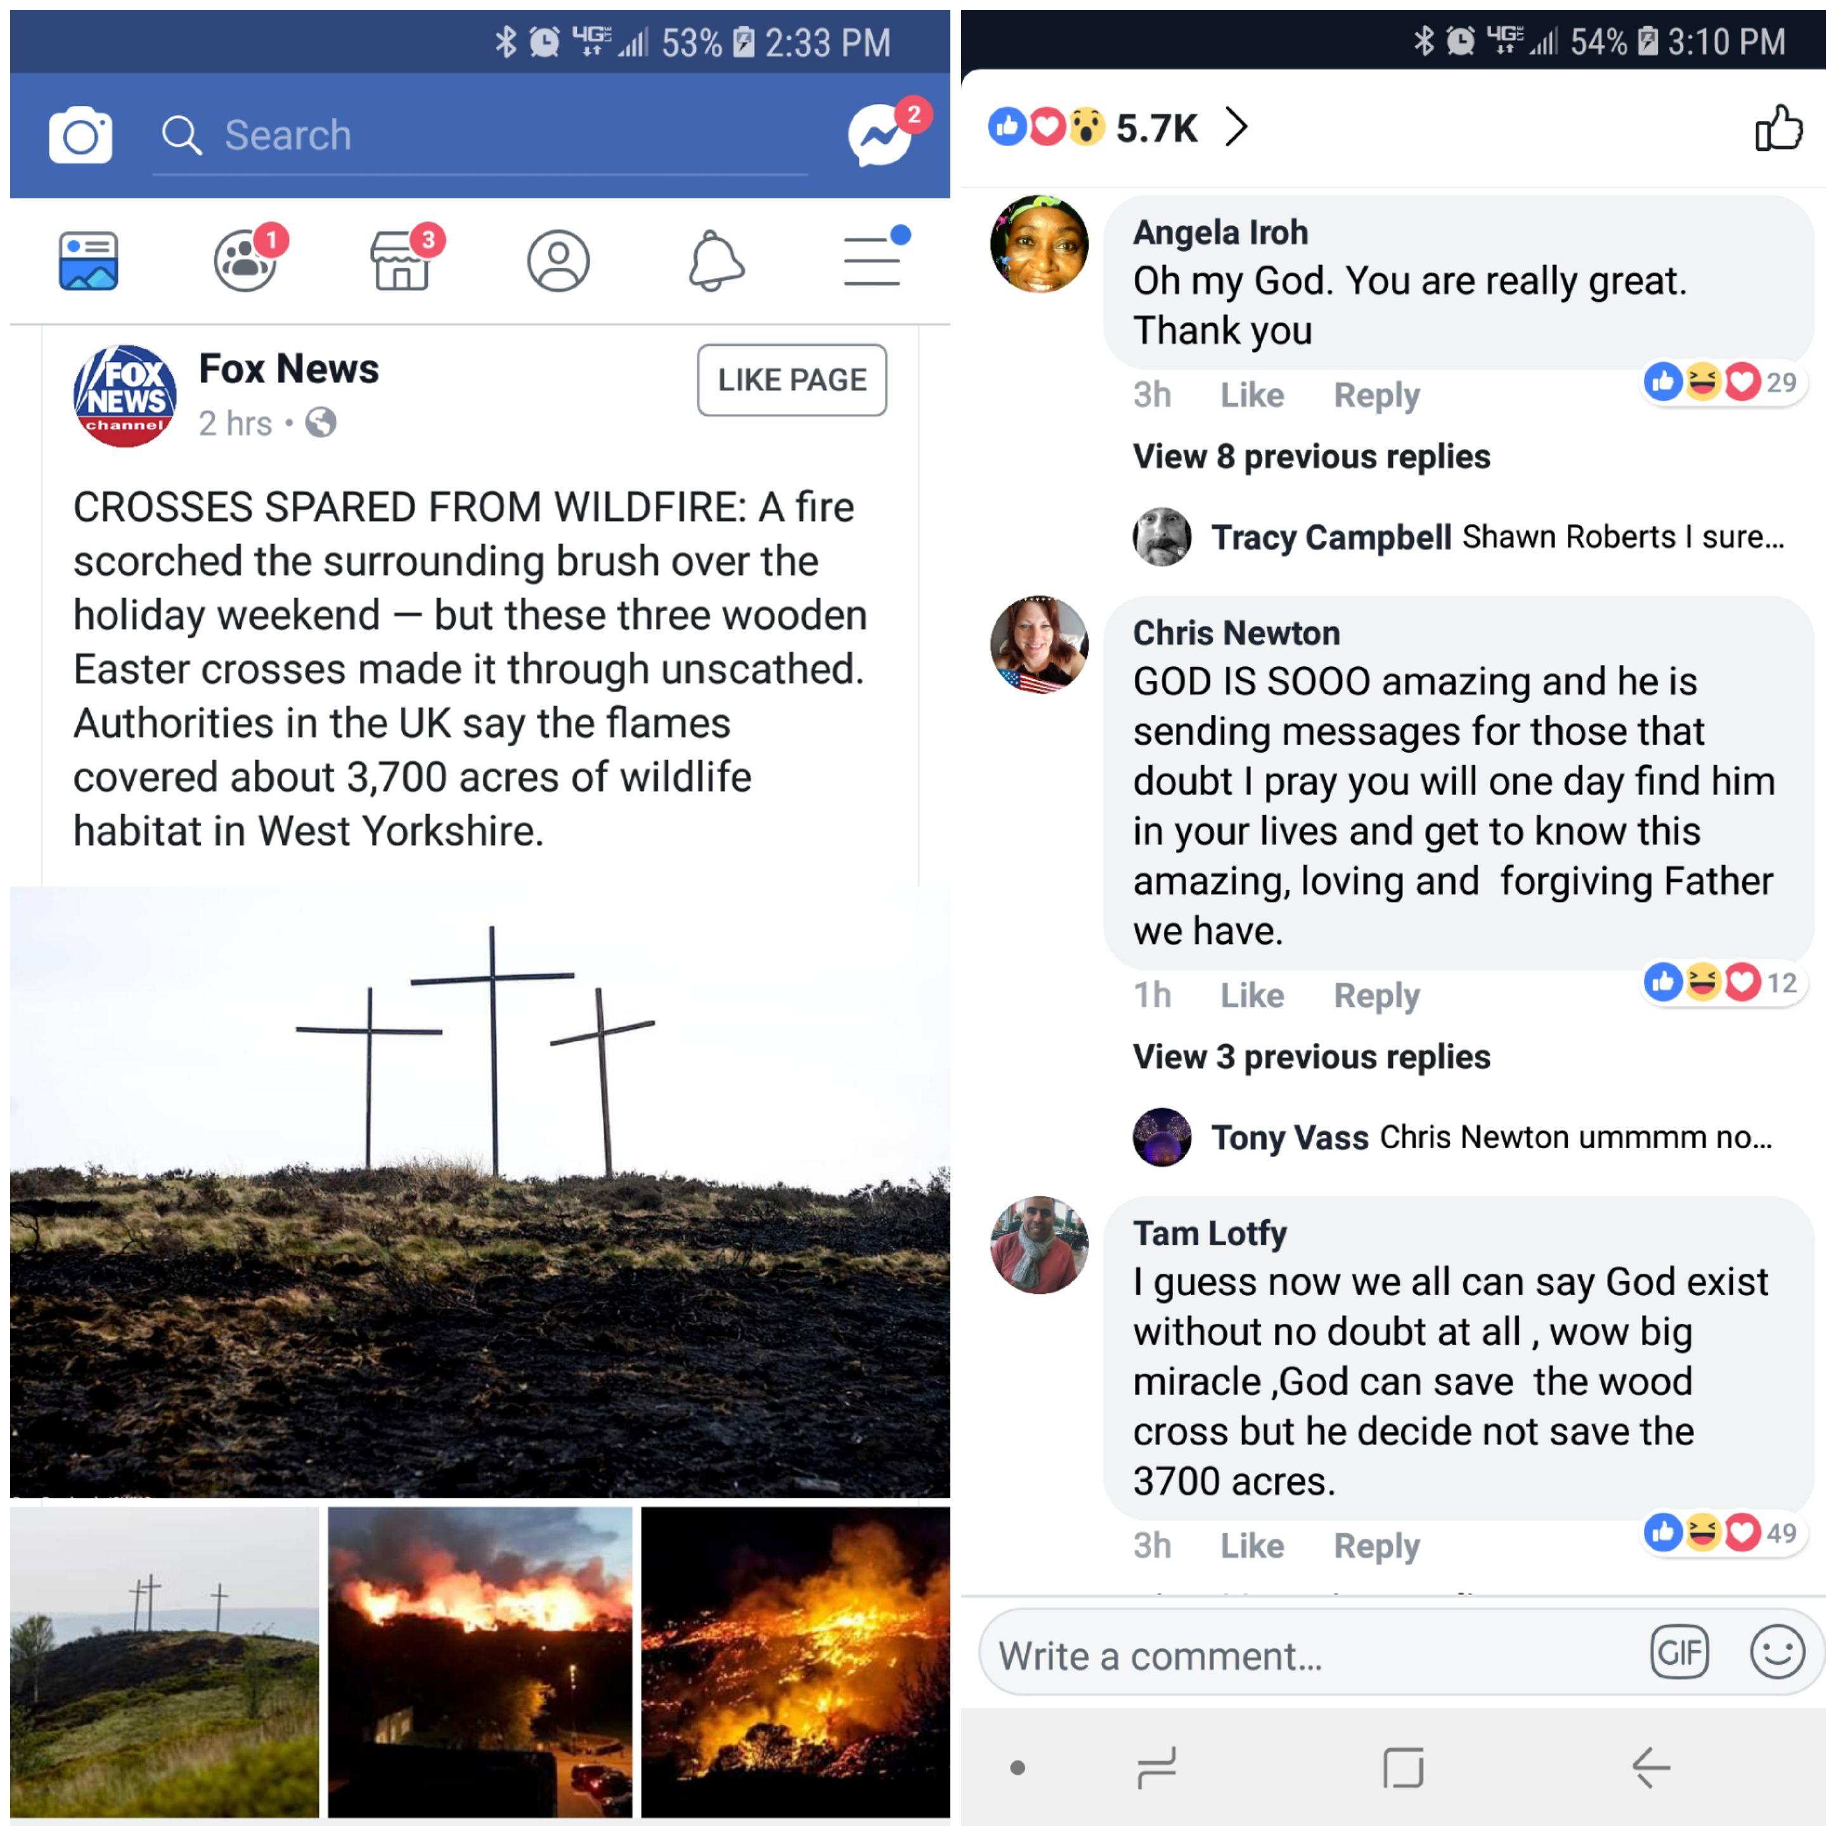Viewport: 1836px width, 1836px height.
Task: Expand View 8 previous replies
Action: pos(1312,457)
